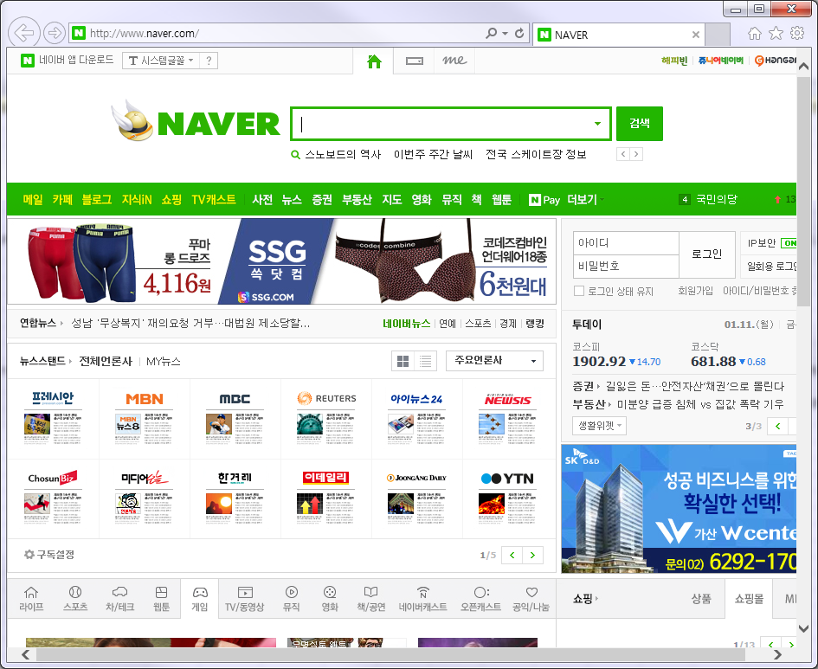The image size is (818, 669).
Task: Open 웹툰 in the green menu
Action: [502, 199]
